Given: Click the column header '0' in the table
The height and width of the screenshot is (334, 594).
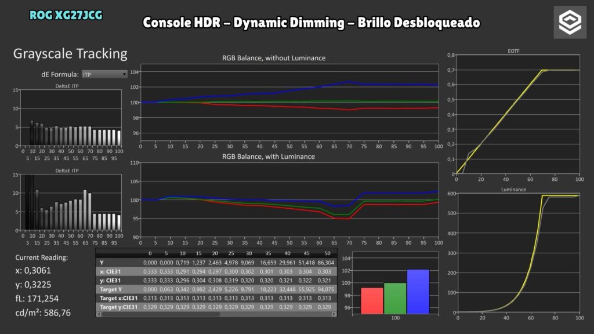Looking at the screenshot, I should coord(150,253).
